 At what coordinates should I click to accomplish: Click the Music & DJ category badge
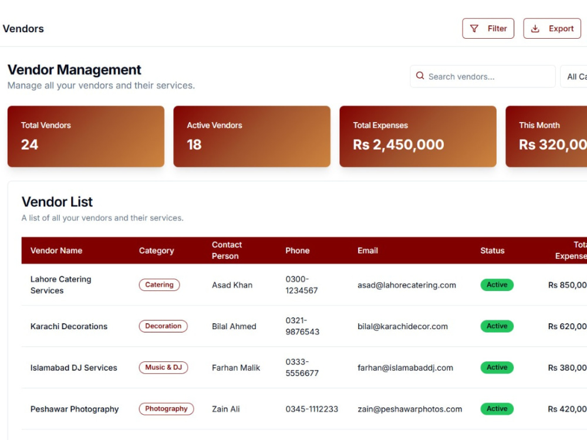tap(163, 367)
